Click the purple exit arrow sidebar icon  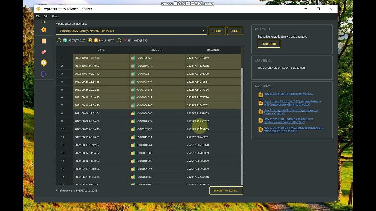click(x=44, y=74)
